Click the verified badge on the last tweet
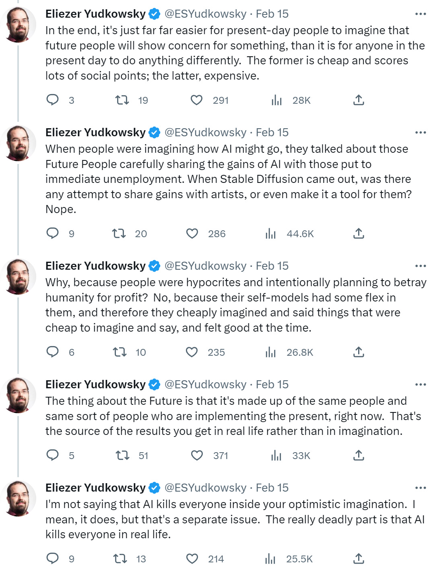 pyautogui.click(x=155, y=488)
